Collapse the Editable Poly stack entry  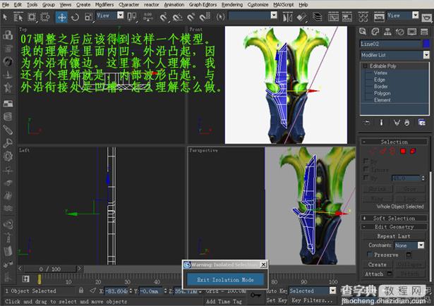click(x=365, y=66)
